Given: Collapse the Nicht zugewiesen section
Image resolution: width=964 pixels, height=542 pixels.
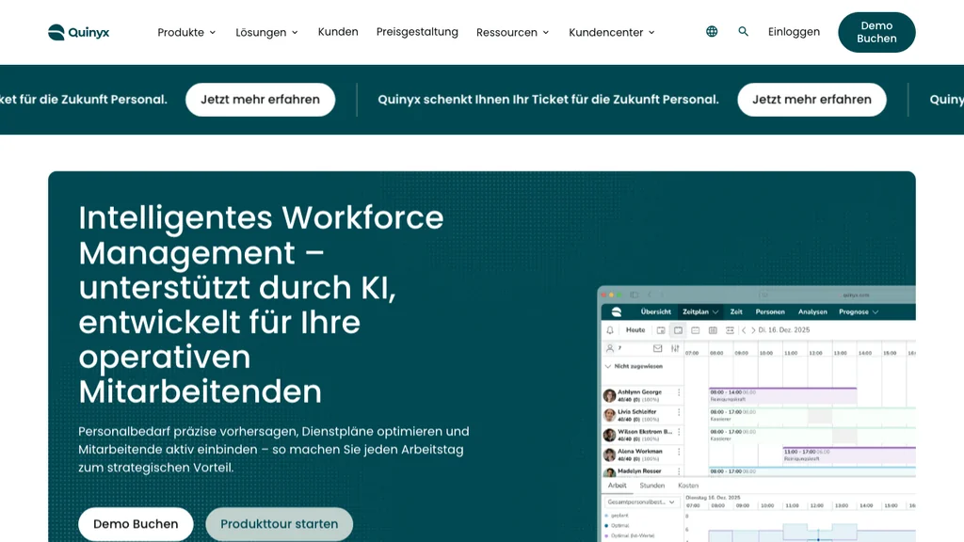Looking at the screenshot, I should pos(608,366).
